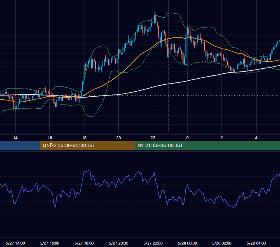Click the hour label 22 on time axis
Image resolution: width=280 pixels, height=247 pixels.
(153, 138)
